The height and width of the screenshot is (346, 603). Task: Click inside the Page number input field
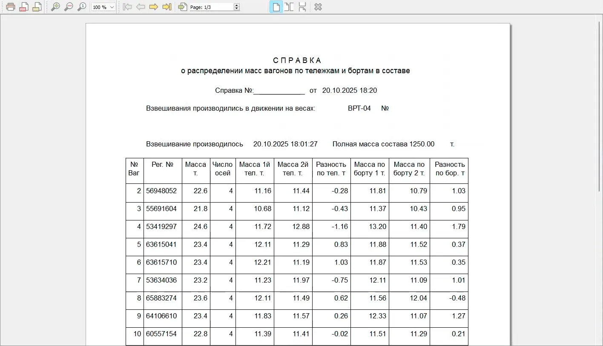tap(213, 6)
